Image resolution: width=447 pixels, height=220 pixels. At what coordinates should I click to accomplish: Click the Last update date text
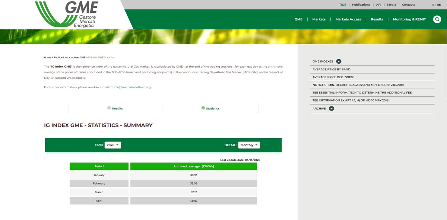pos(240,160)
